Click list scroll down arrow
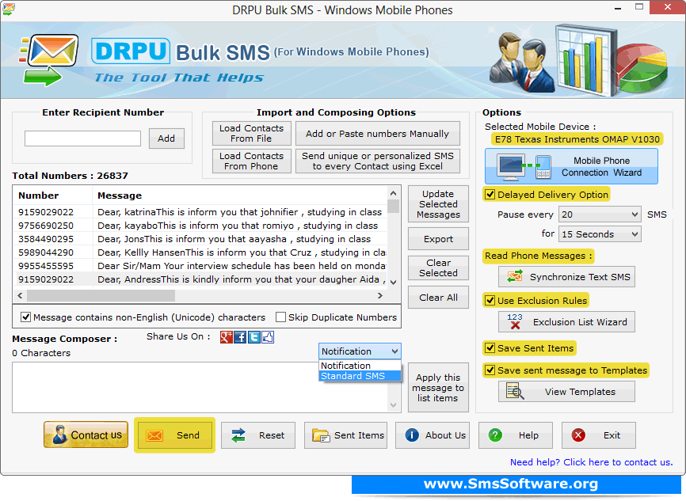The image size is (686, 501). (x=394, y=283)
